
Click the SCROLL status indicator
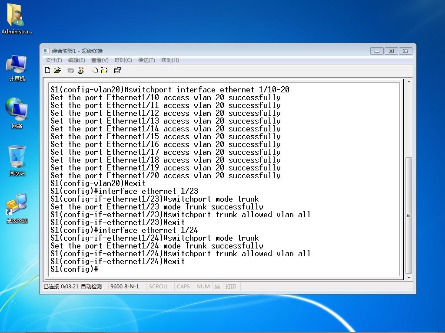pyautogui.click(x=159, y=286)
